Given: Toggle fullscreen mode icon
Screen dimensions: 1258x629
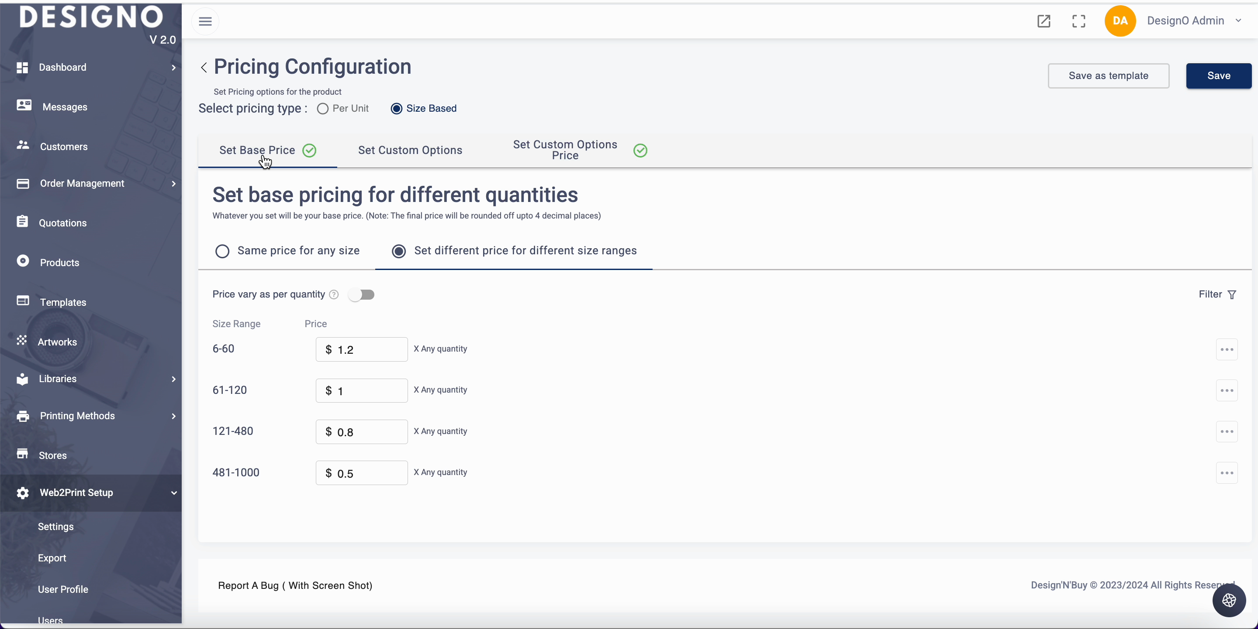Looking at the screenshot, I should coord(1078,21).
